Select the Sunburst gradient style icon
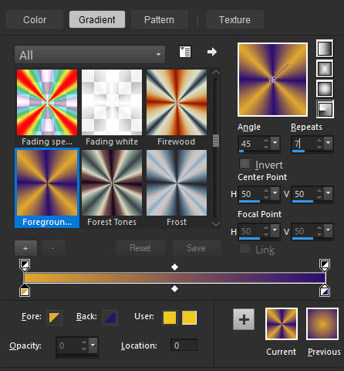Image resolution: width=344 pixels, height=371 pixels. [325, 89]
